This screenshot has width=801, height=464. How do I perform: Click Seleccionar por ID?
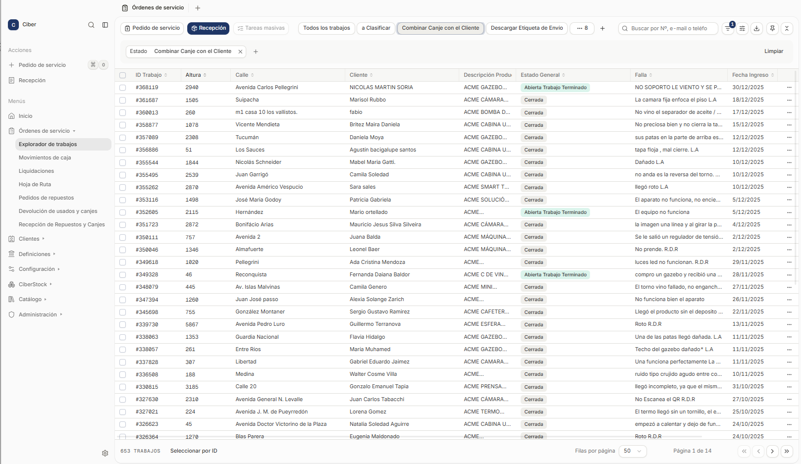coord(194,451)
